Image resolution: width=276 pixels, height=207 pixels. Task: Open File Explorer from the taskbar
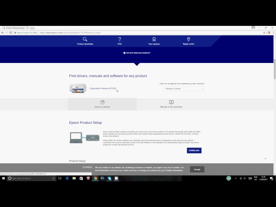[74, 178]
